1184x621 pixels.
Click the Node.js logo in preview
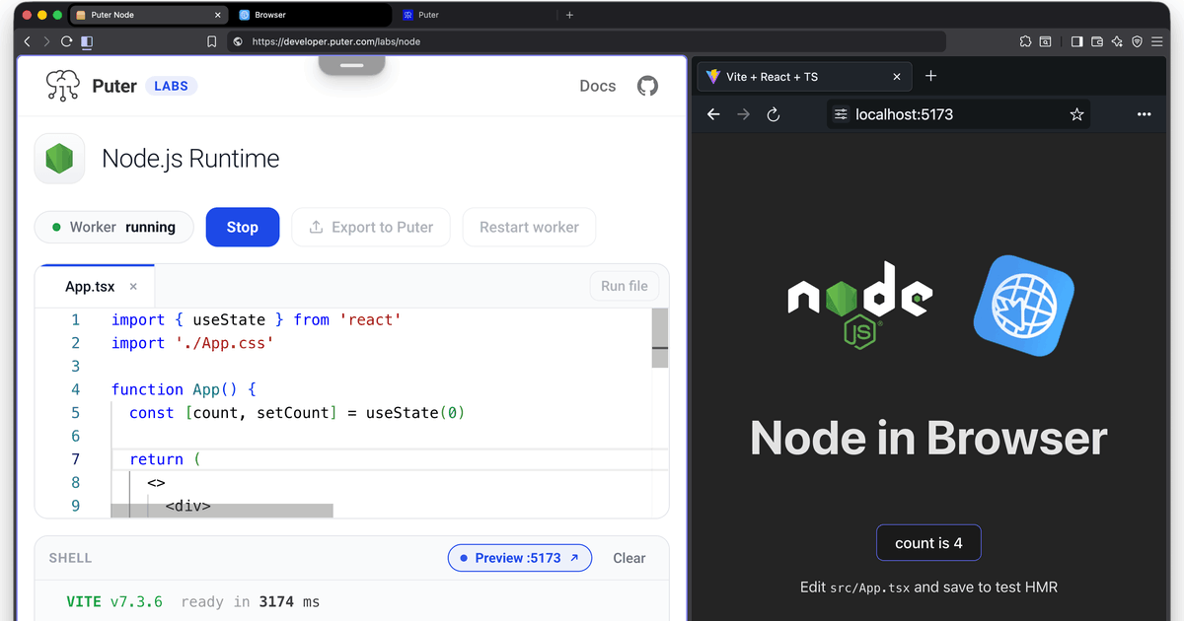[x=859, y=304]
